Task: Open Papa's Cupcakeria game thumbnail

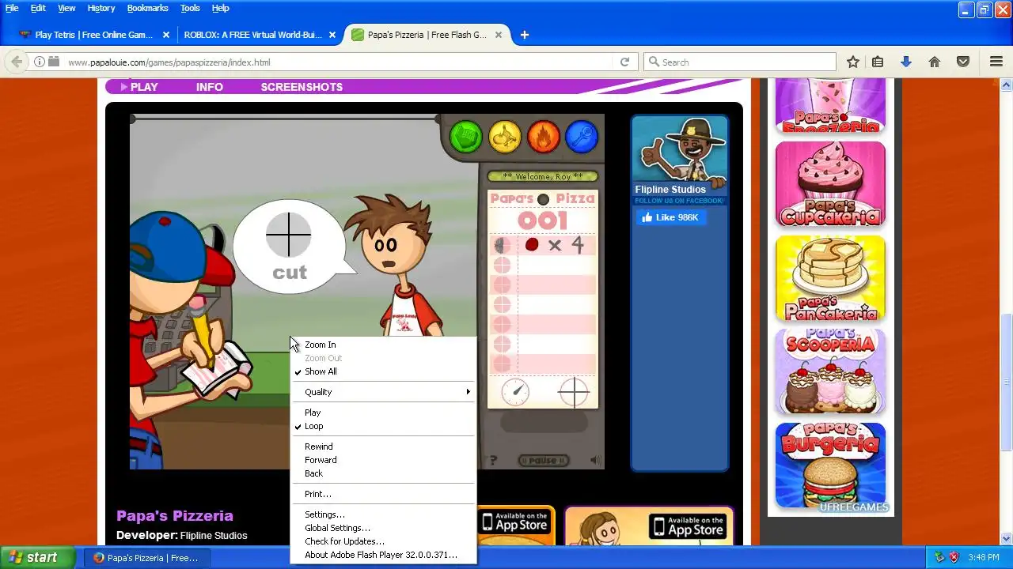Action: (x=830, y=184)
